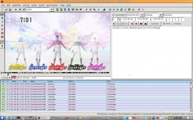
Task: Open the Properties toolbar icon
Action: click(x=90, y=10)
